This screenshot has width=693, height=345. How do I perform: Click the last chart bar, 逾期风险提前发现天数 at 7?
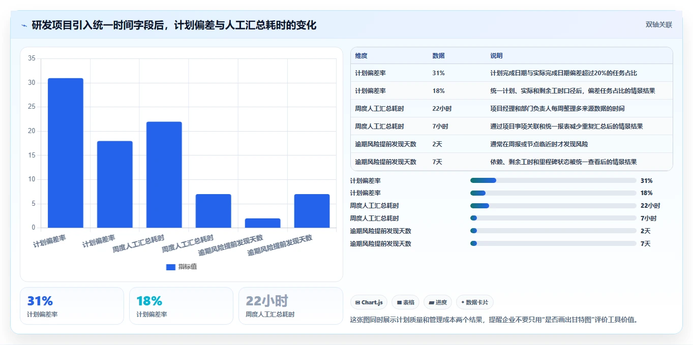pos(312,211)
